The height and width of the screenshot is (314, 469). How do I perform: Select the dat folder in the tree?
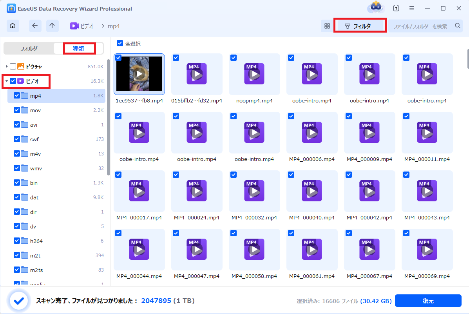pyautogui.click(x=34, y=197)
